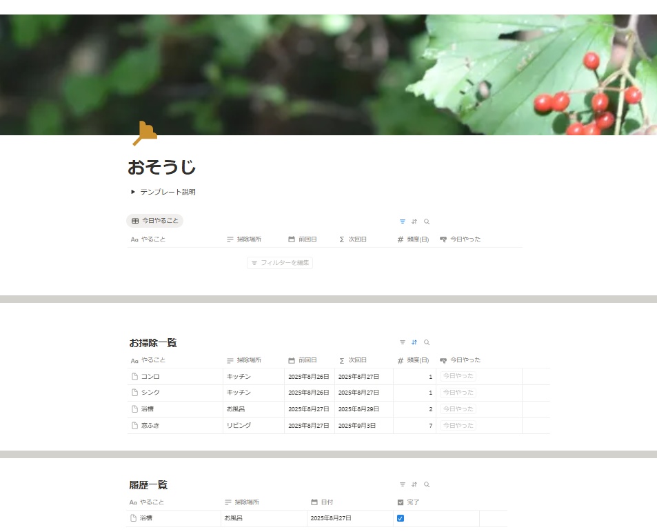The image size is (657, 532).
Task: Click the お掃除一覧 database title
Action: (153, 343)
